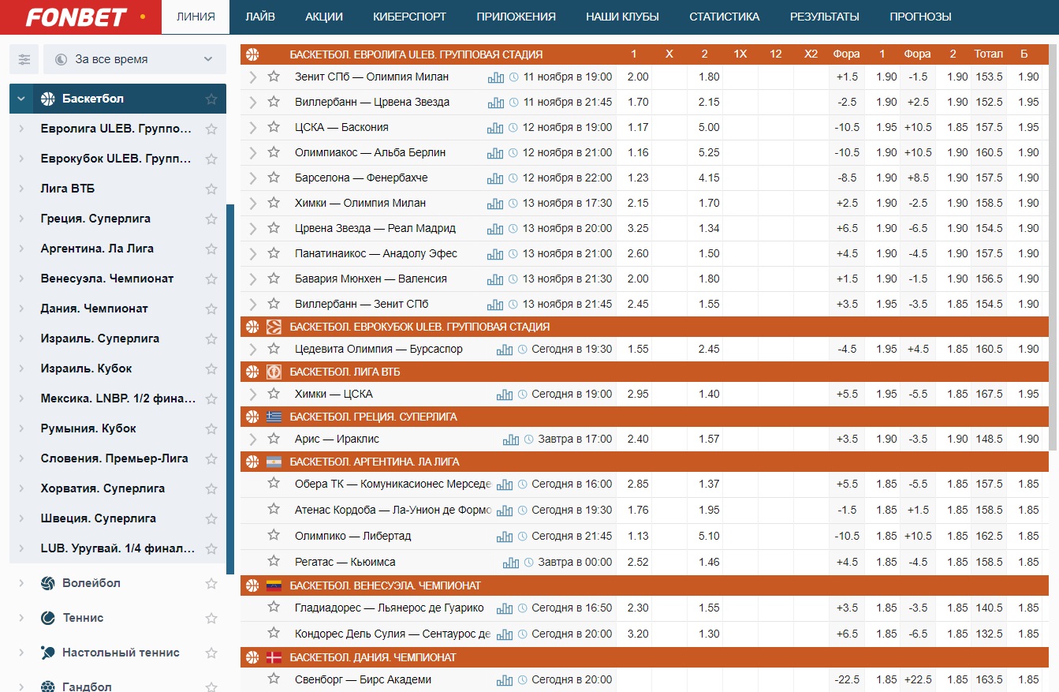Open statistics chart for Регатас — Кьюимса
The image size is (1059, 692).
(x=511, y=562)
